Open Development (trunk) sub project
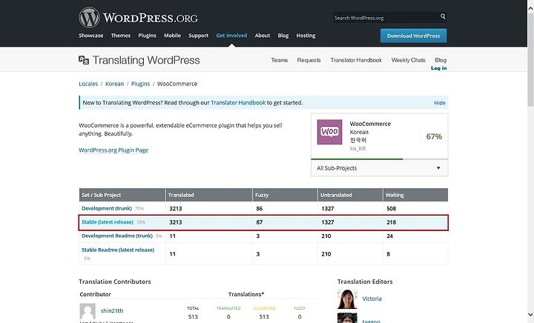This screenshot has height=323, width=534. (x=107, y=208)
